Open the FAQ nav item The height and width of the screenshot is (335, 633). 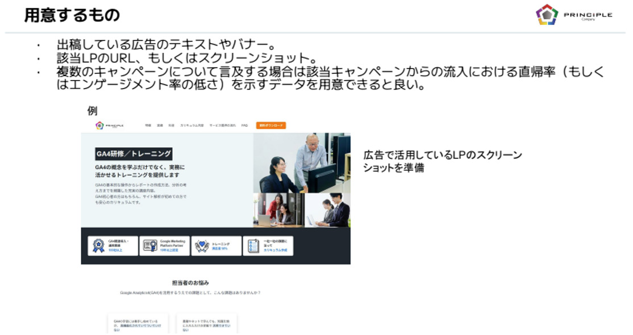pos(244,125)
